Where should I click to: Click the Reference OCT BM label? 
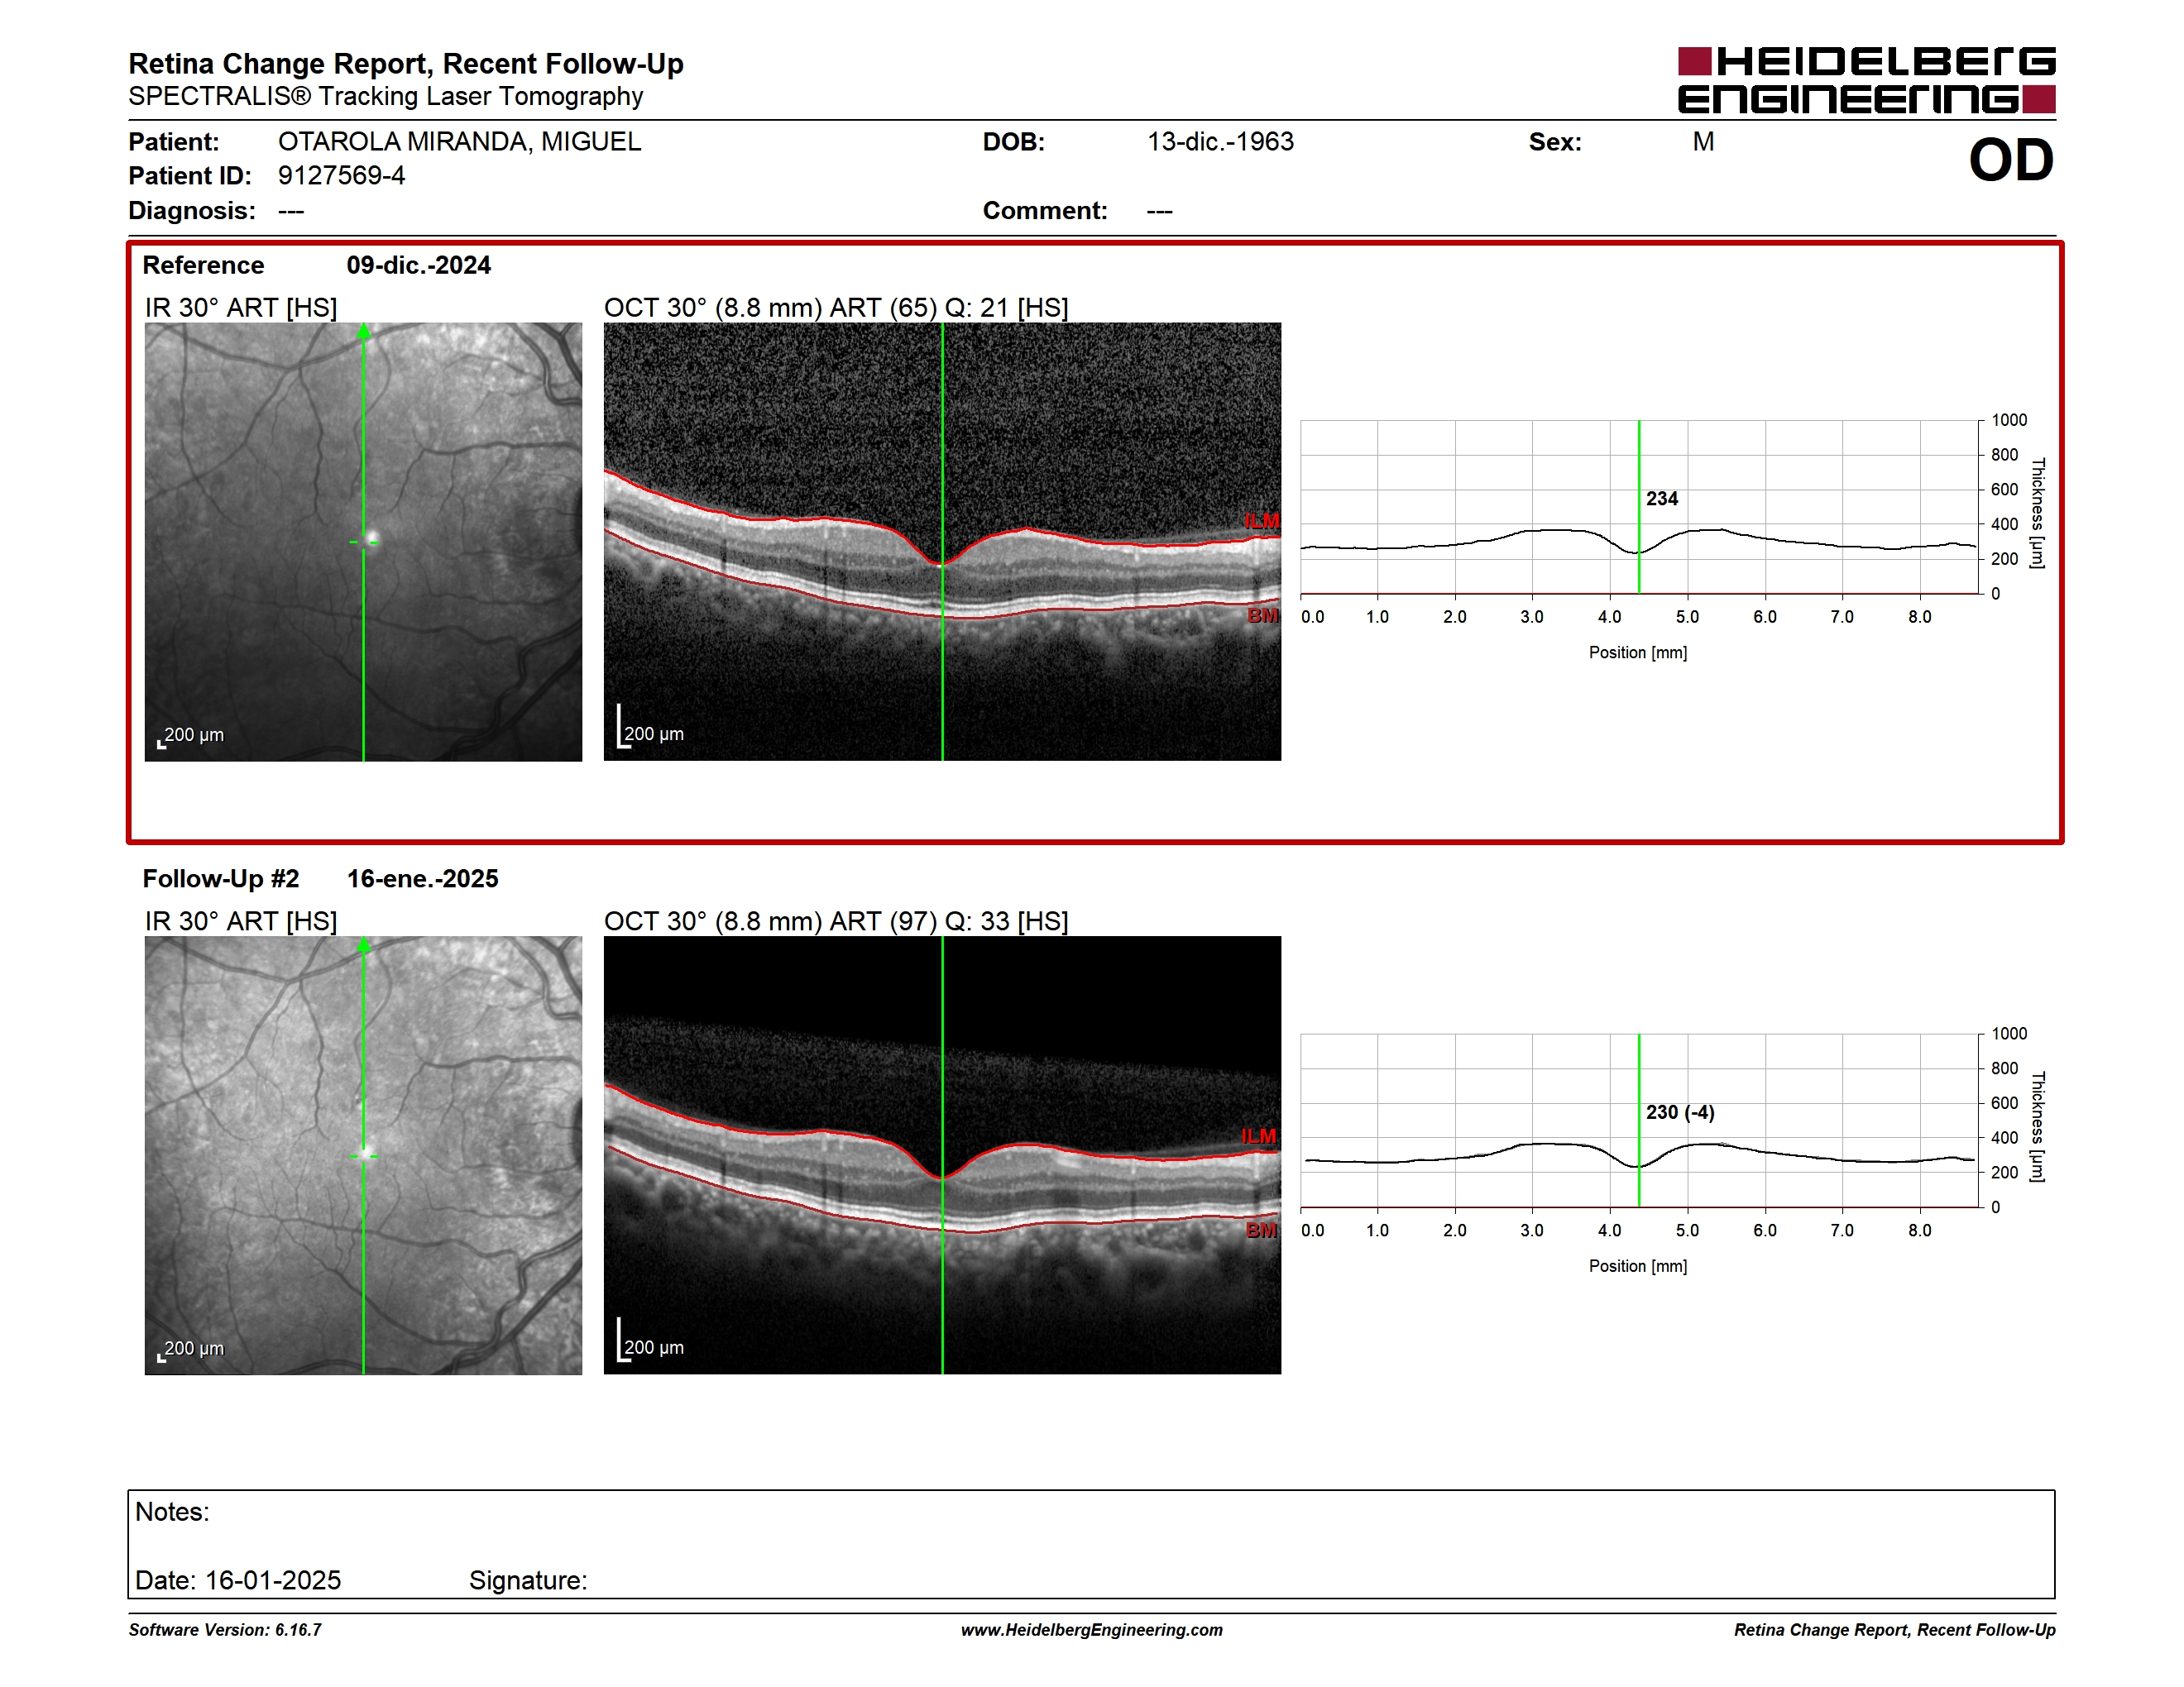tap(1263, 615)
